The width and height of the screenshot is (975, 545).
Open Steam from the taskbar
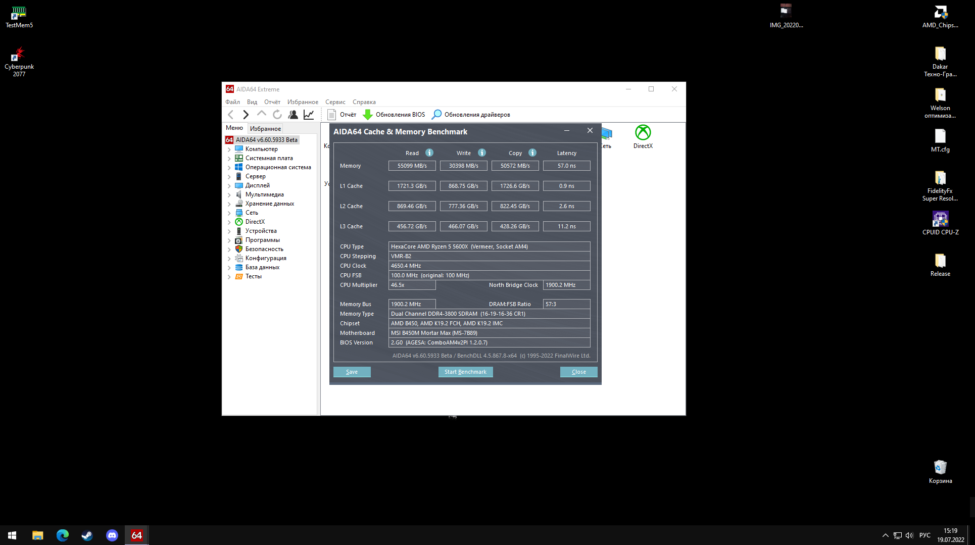point(87,535)
